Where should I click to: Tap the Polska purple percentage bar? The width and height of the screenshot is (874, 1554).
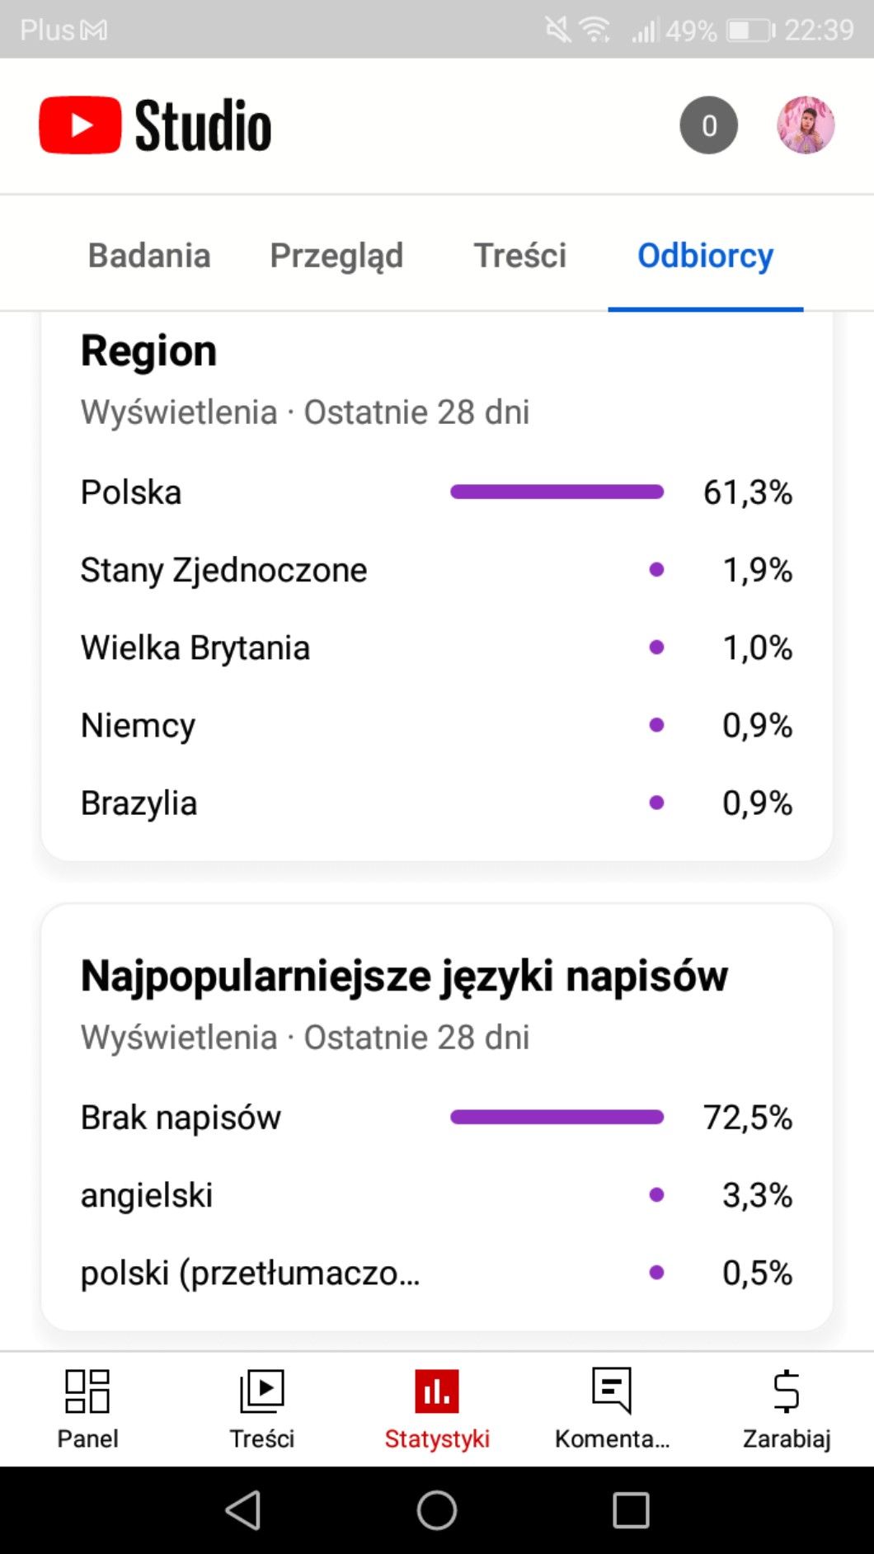[x=557, y=492]
